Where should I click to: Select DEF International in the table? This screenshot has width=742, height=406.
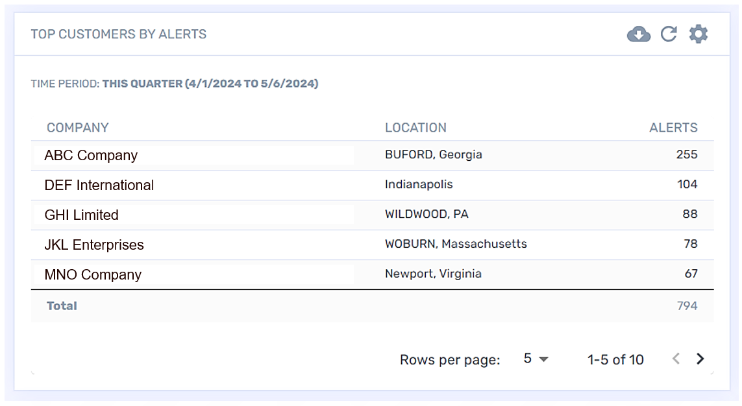(x=99, y=185)
